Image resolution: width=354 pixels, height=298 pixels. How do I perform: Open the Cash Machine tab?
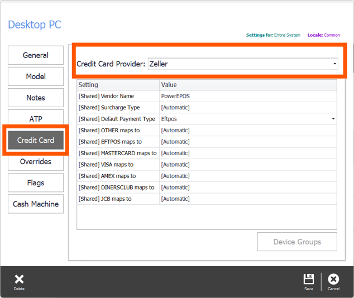(36, 204)
